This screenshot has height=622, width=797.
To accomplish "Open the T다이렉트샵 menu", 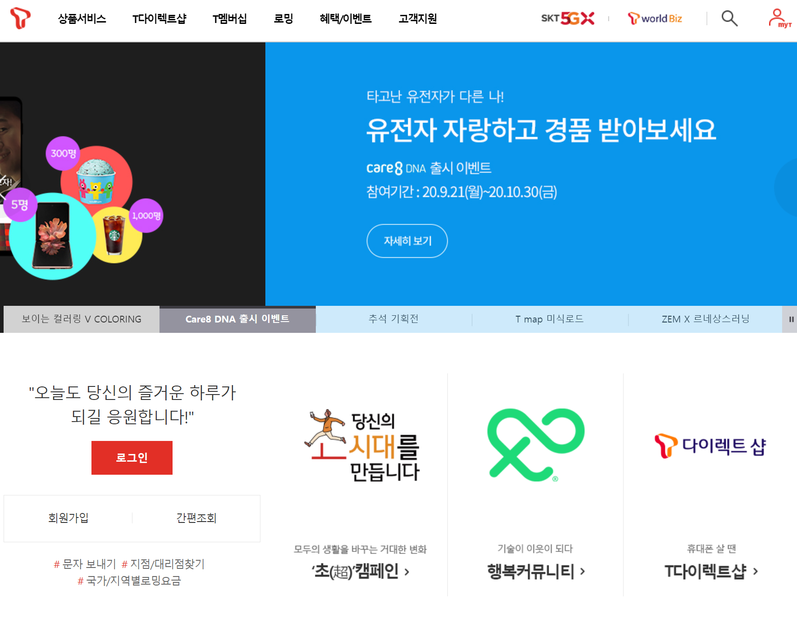I will (159, 18).
